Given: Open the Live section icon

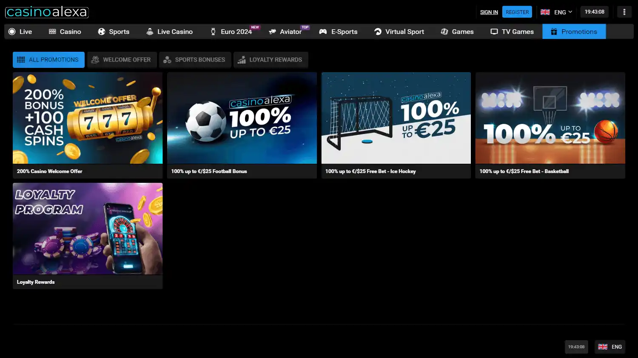Looking at the screenshot, I should pyautogui.click(x=12, y=31).
